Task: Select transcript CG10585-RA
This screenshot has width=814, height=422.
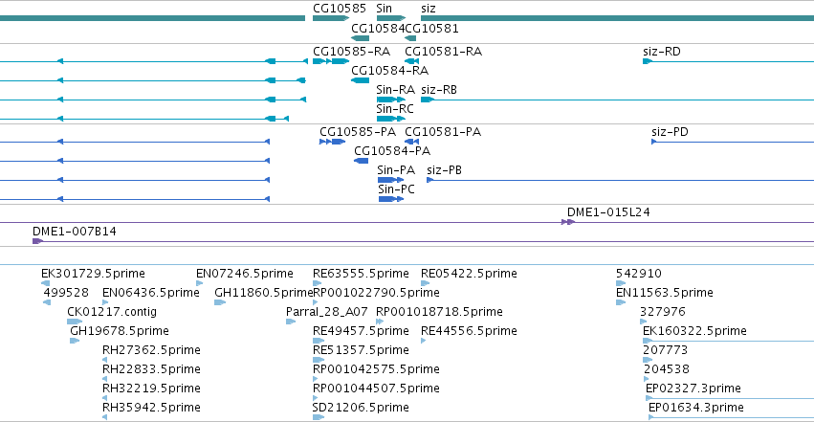Action: pyautogui.click(x=331, y=61)
